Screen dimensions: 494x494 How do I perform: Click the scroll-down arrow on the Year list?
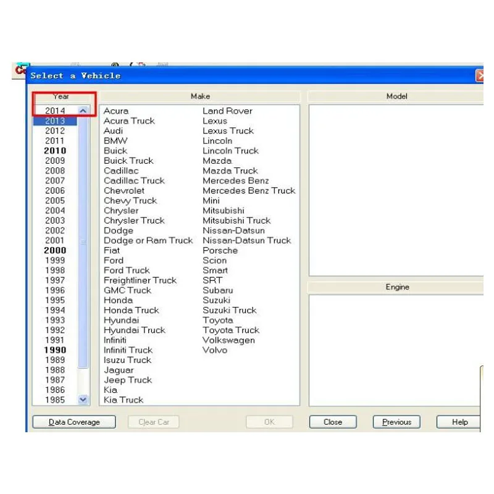(82, 400)
